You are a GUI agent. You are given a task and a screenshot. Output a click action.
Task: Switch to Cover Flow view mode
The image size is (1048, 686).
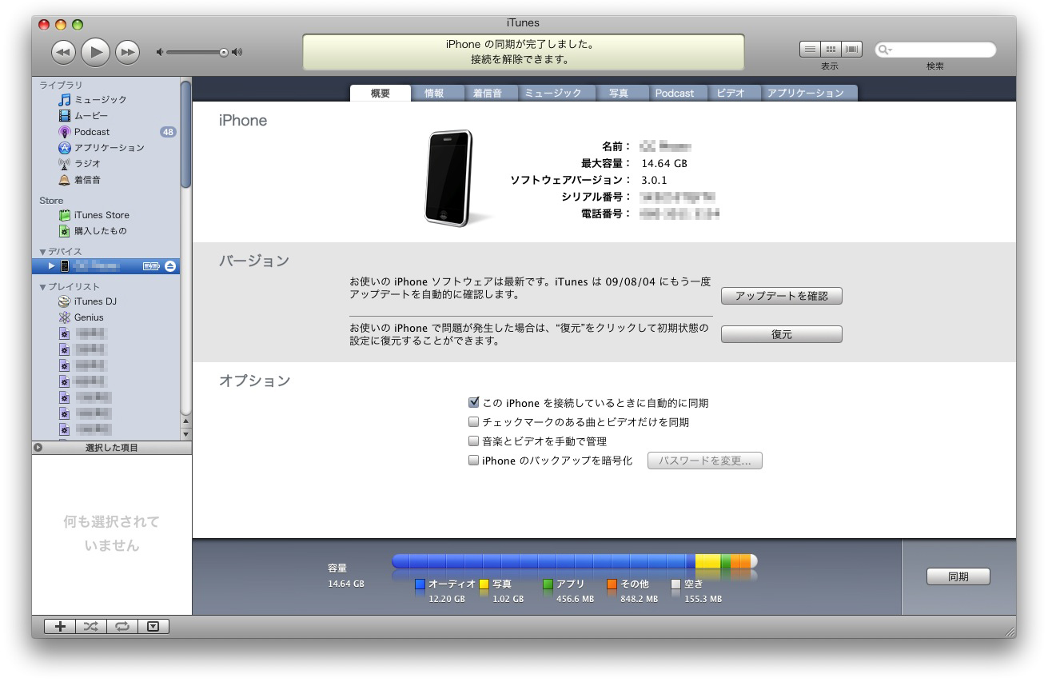(x=853, y=50)
